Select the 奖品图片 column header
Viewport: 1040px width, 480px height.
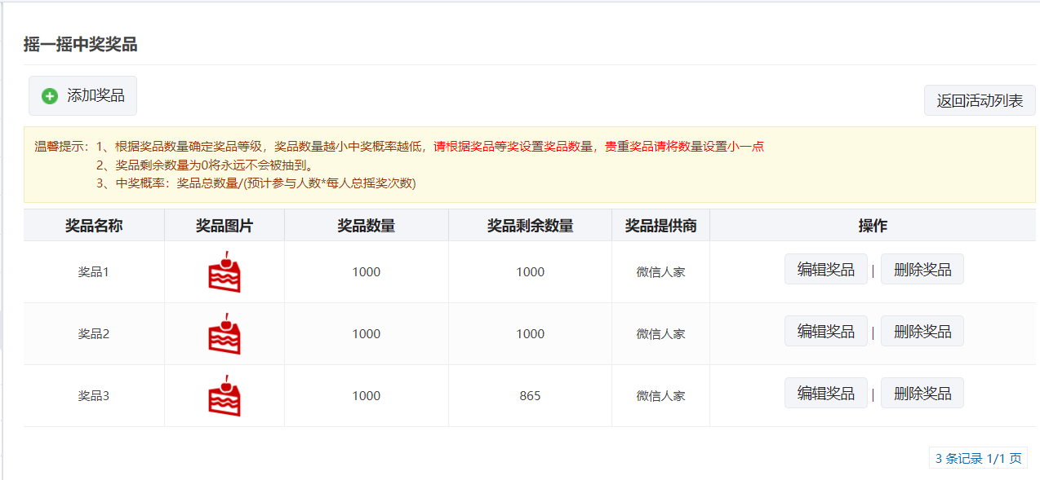point(224,226)
